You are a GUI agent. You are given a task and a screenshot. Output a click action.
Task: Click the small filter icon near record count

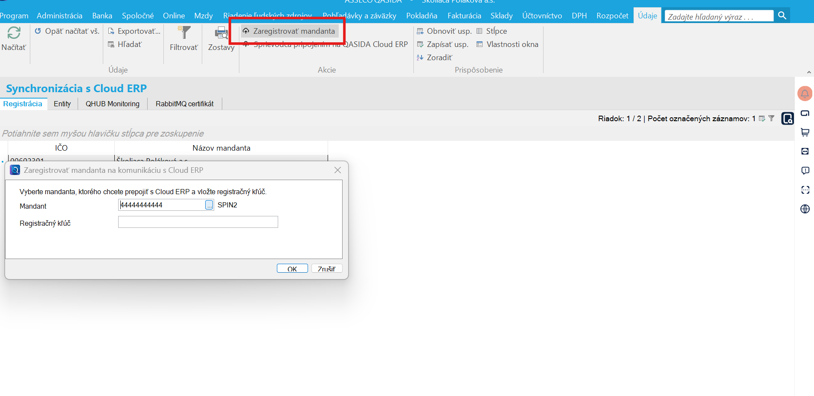tap(771, 118)
